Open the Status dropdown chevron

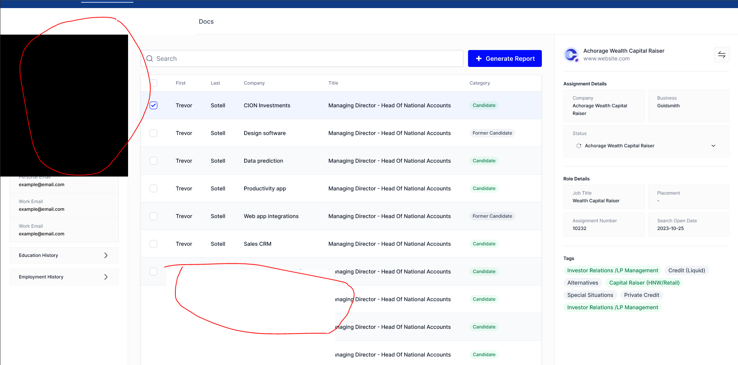pos(713,146)
